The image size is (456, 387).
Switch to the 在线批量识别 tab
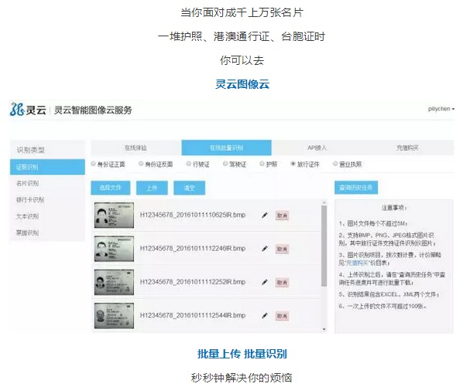click(227, 148)
